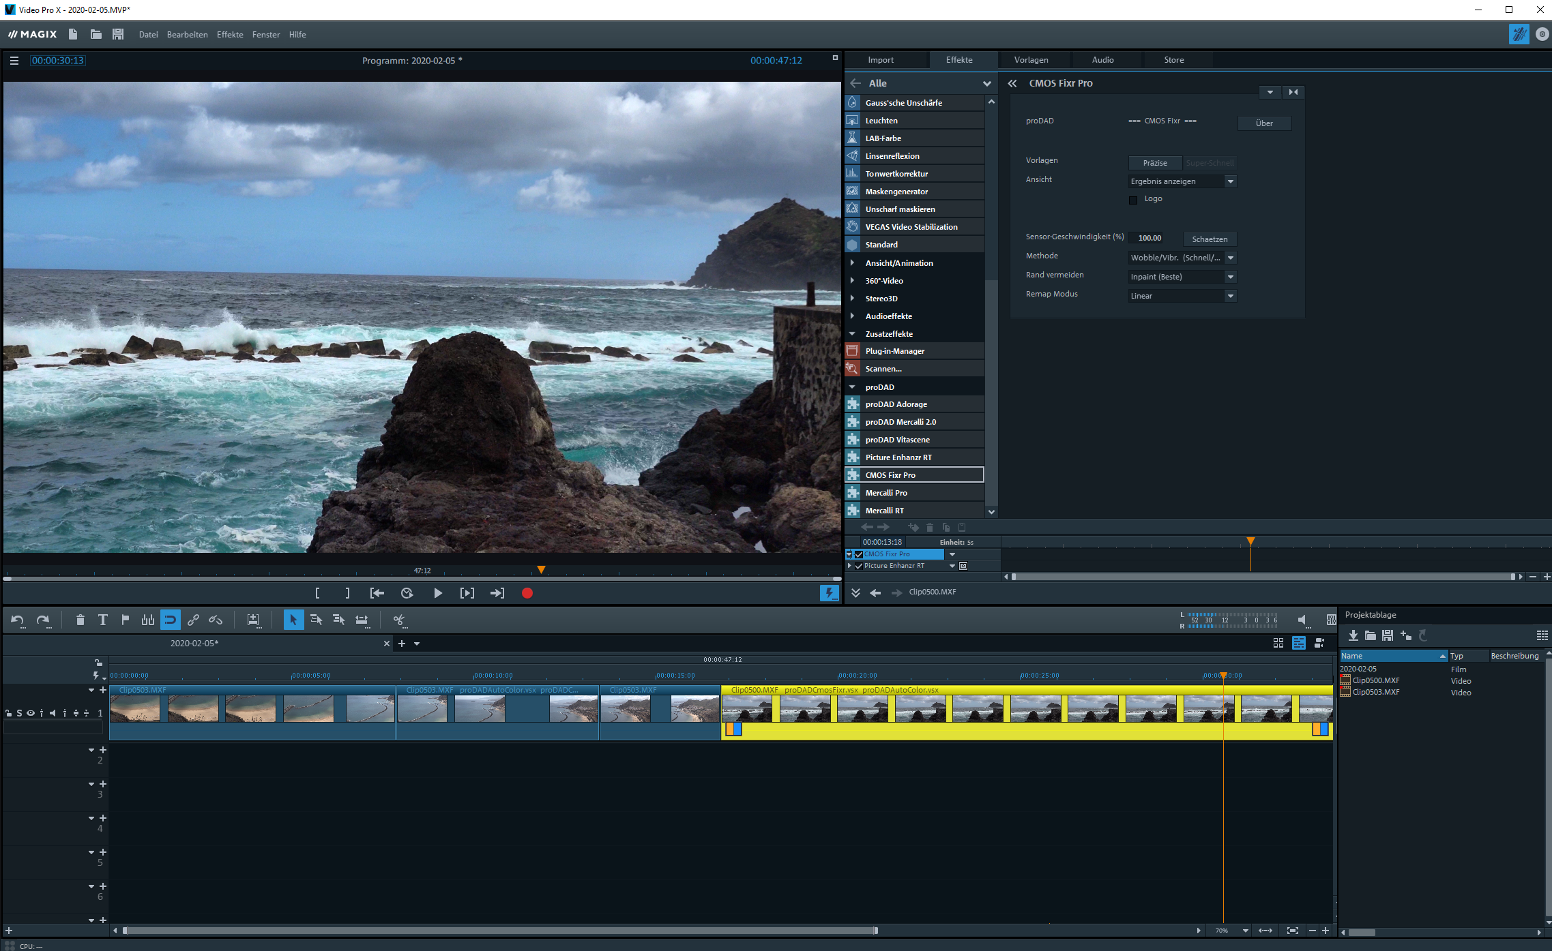Open the Fenster menu
1552x951 pixels.
(265, 35)
